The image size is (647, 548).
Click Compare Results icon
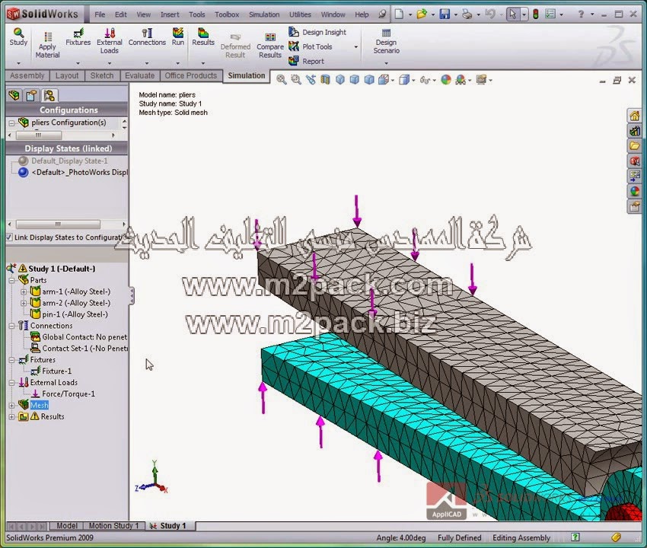coord(270,46)
